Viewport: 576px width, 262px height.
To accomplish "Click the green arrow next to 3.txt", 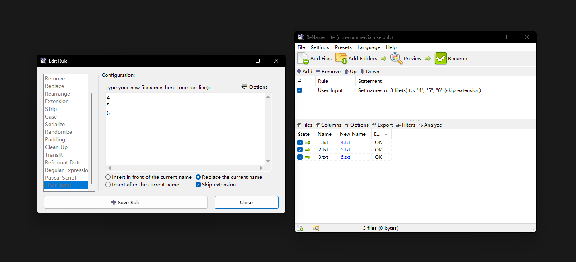I will click(308, 157).
